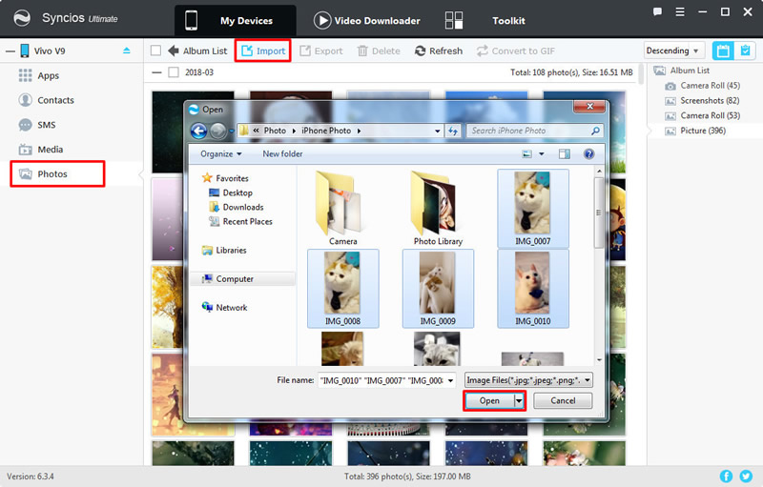
Task: Click the search magnifier in Open dialog
Action: click(x=595, y=131)
